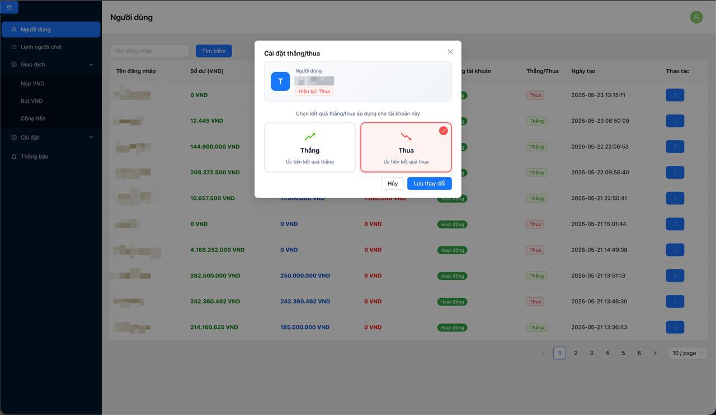Image resolution: width=716 pixels, height=415 pixels.
Task: Click the red checkmark on Thua card
Action: pos(443,131)
